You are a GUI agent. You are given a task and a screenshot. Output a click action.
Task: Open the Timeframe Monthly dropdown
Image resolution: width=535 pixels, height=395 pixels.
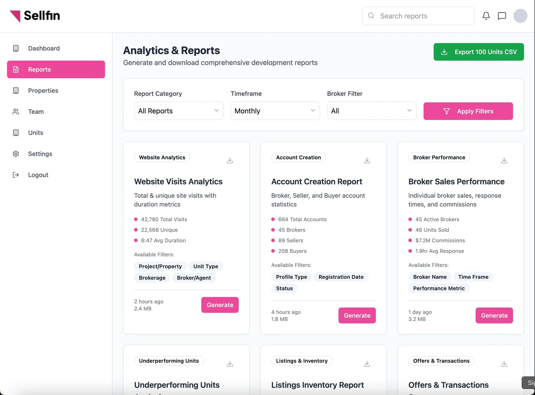(x=275, y=111)
